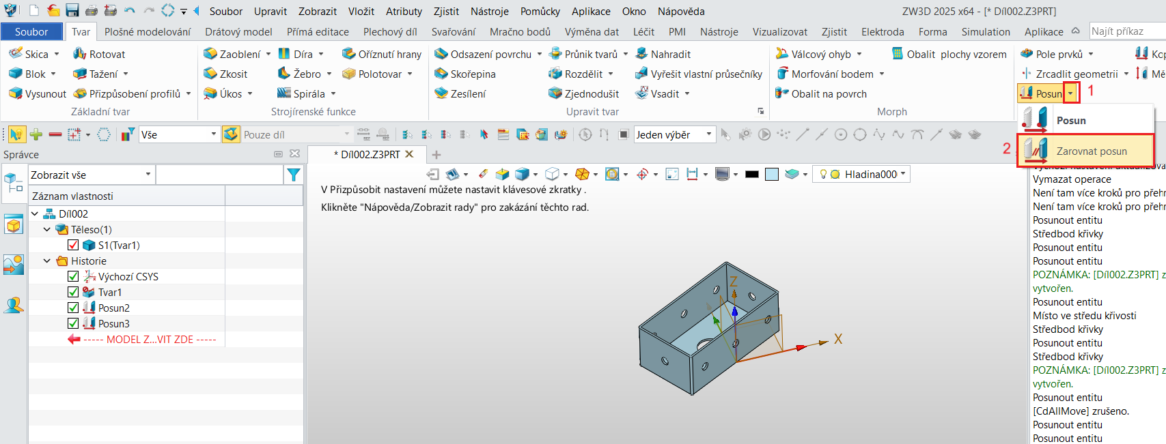Image resolution: width=1166 pixels, height=444 pixels.
Task: Select Zrcadlit geometrii mirror tool
Action: [1068, 74]
